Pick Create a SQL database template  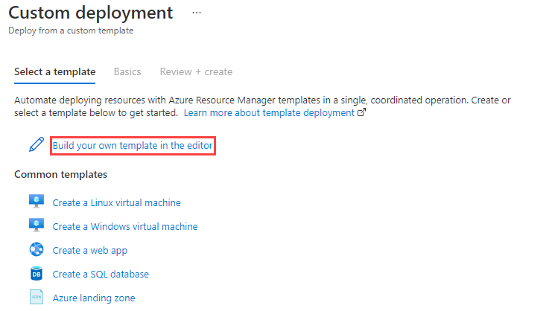(101, 274)
